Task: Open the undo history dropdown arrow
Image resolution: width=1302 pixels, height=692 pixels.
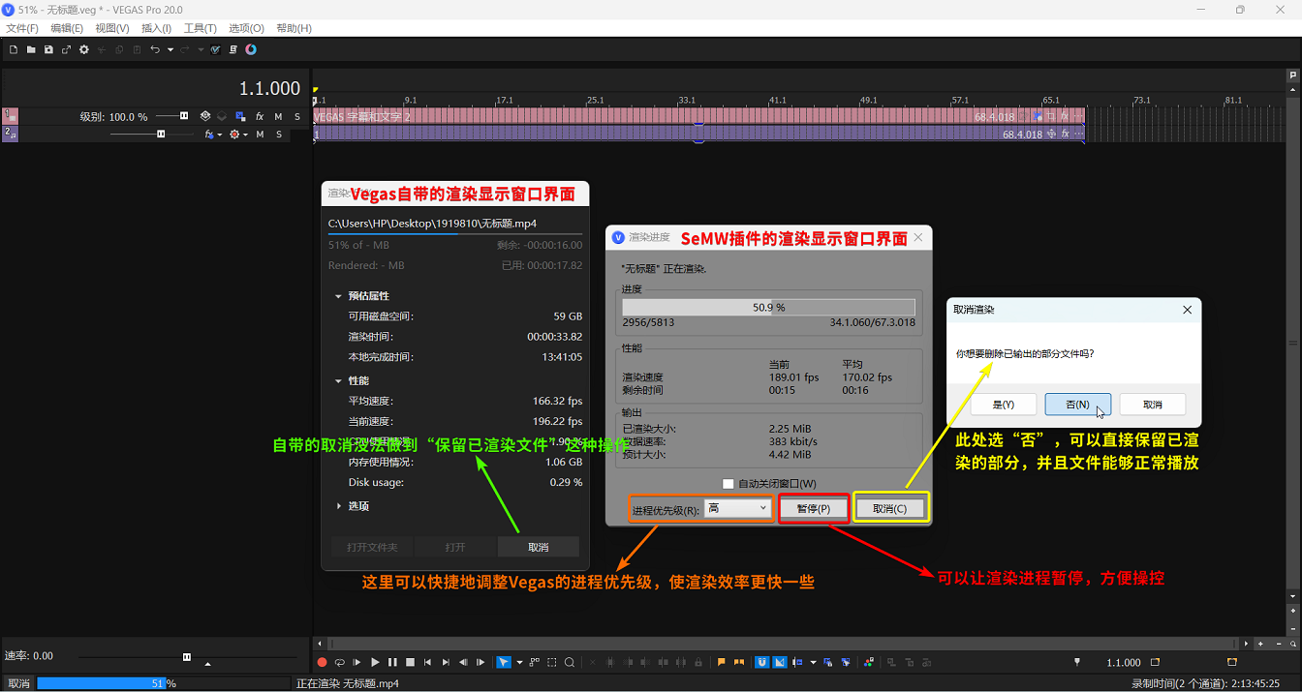Action: (170, 50)
